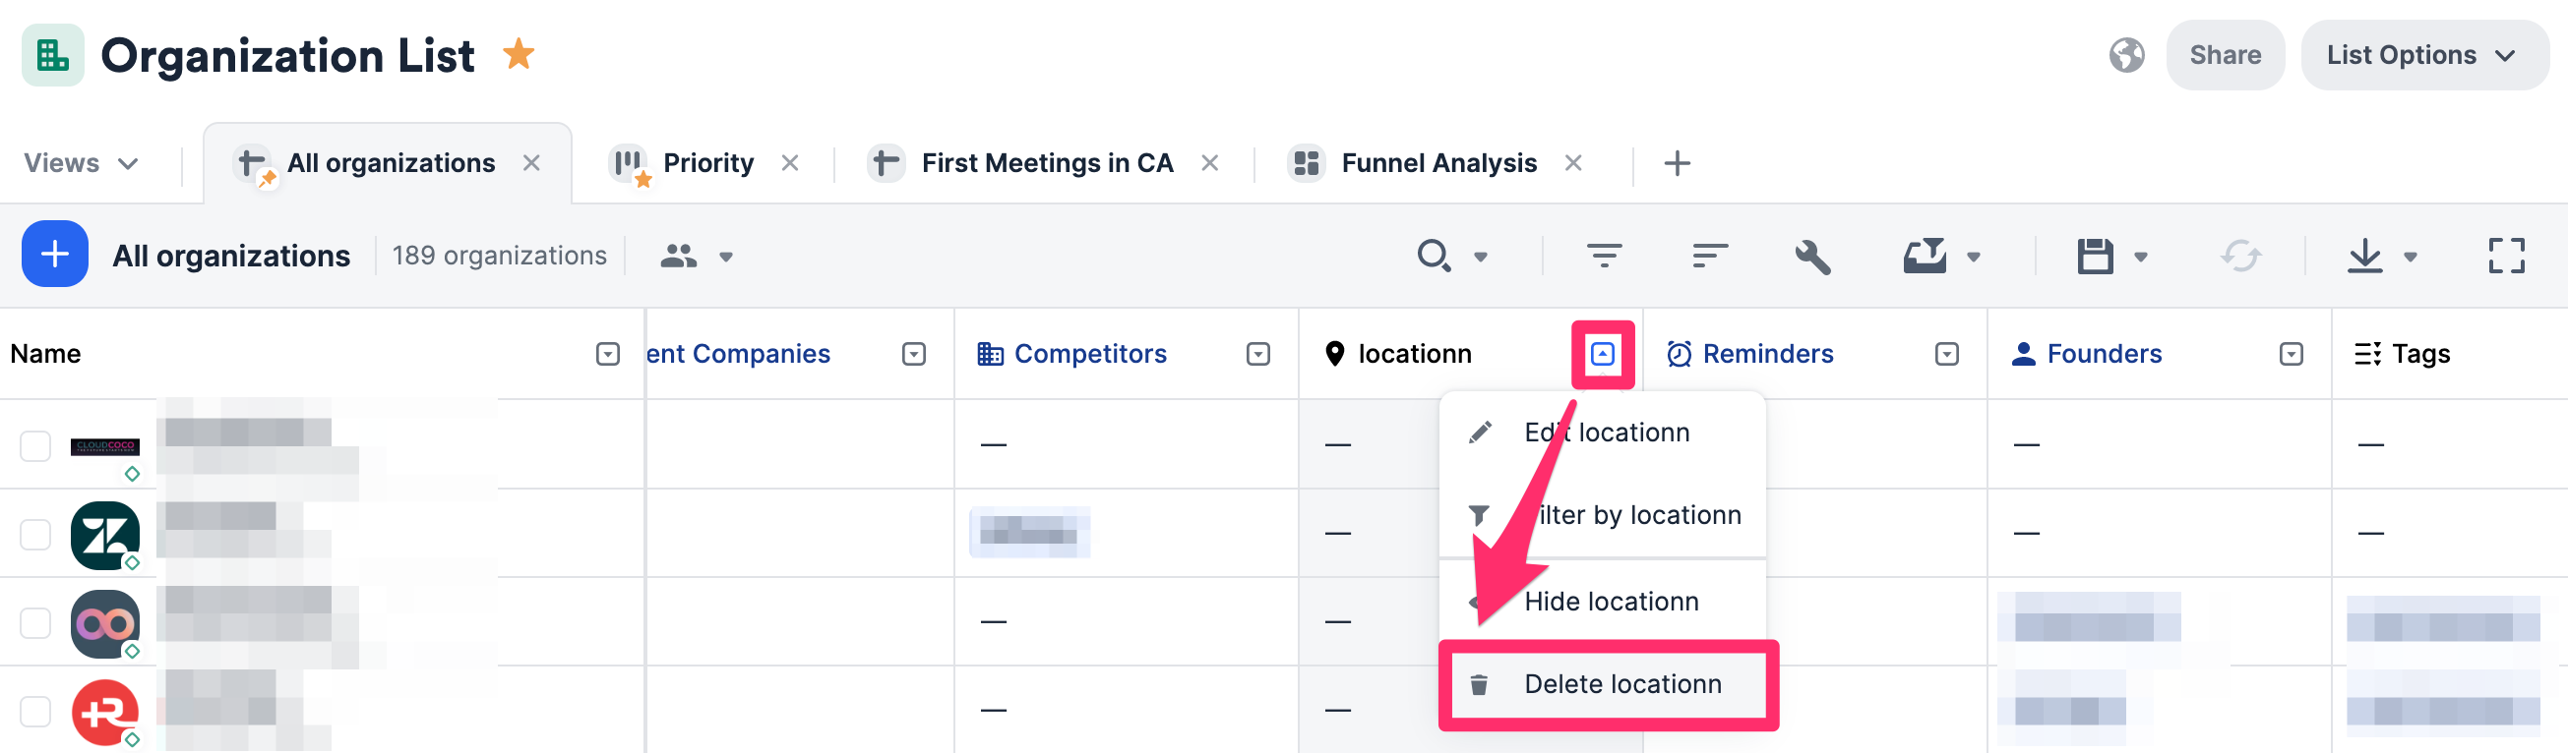
Task: Click the fullscreen expand icon
Action: (x=2506, y=256)
